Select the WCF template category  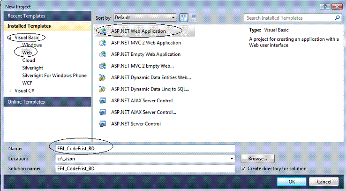[27, 83]
